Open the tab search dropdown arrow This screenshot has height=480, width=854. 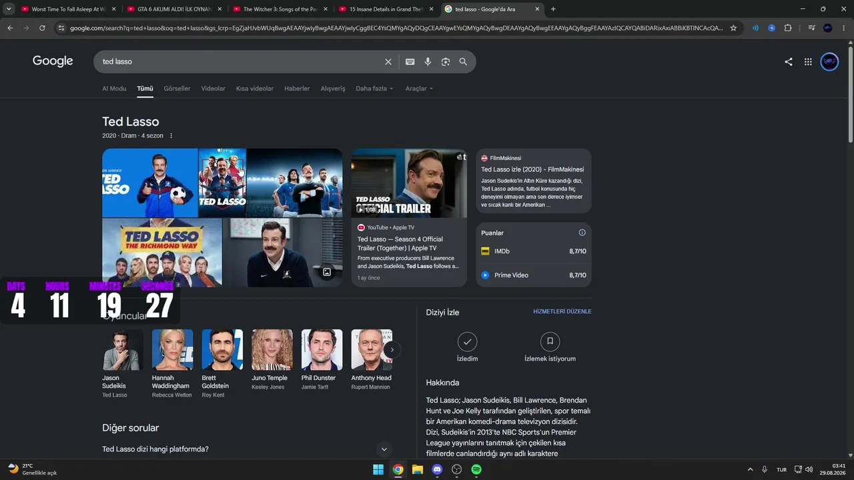click(x=9, y=9)
